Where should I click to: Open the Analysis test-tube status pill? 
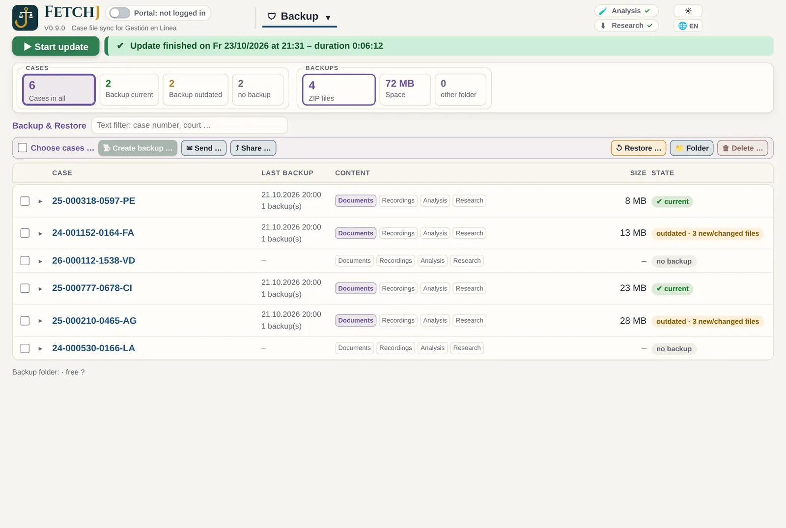626,11
